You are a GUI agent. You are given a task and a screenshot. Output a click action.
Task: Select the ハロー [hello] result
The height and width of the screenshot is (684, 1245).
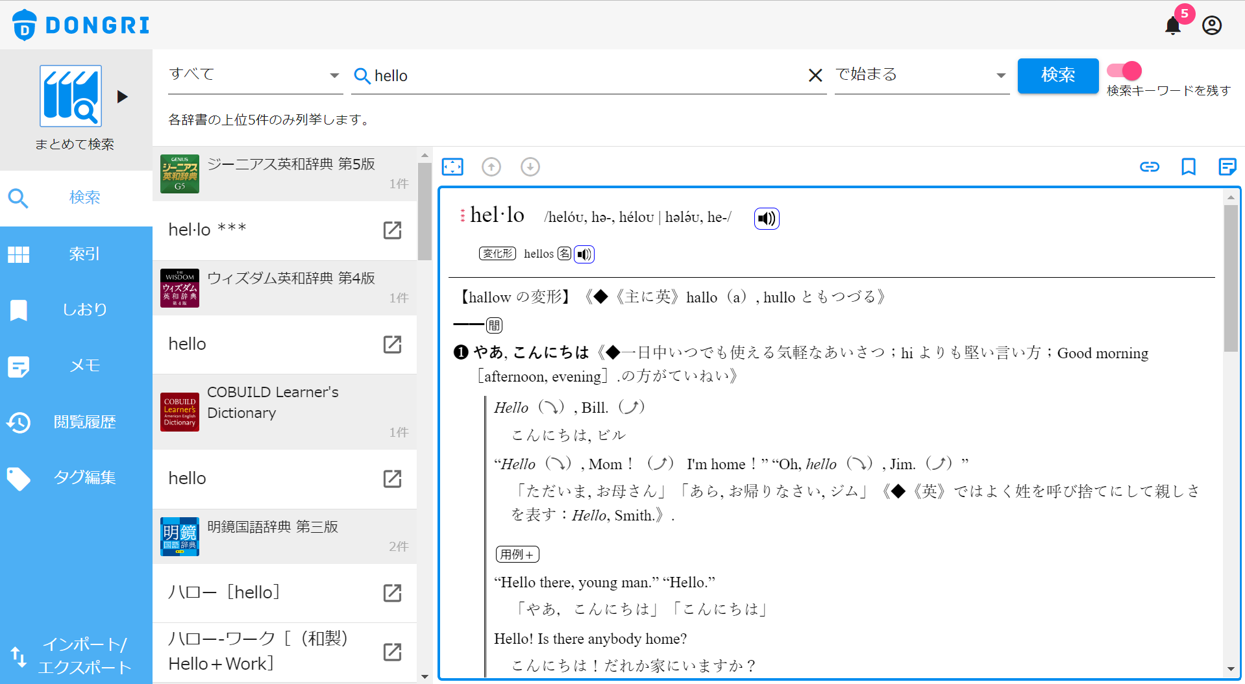[284, 593]
